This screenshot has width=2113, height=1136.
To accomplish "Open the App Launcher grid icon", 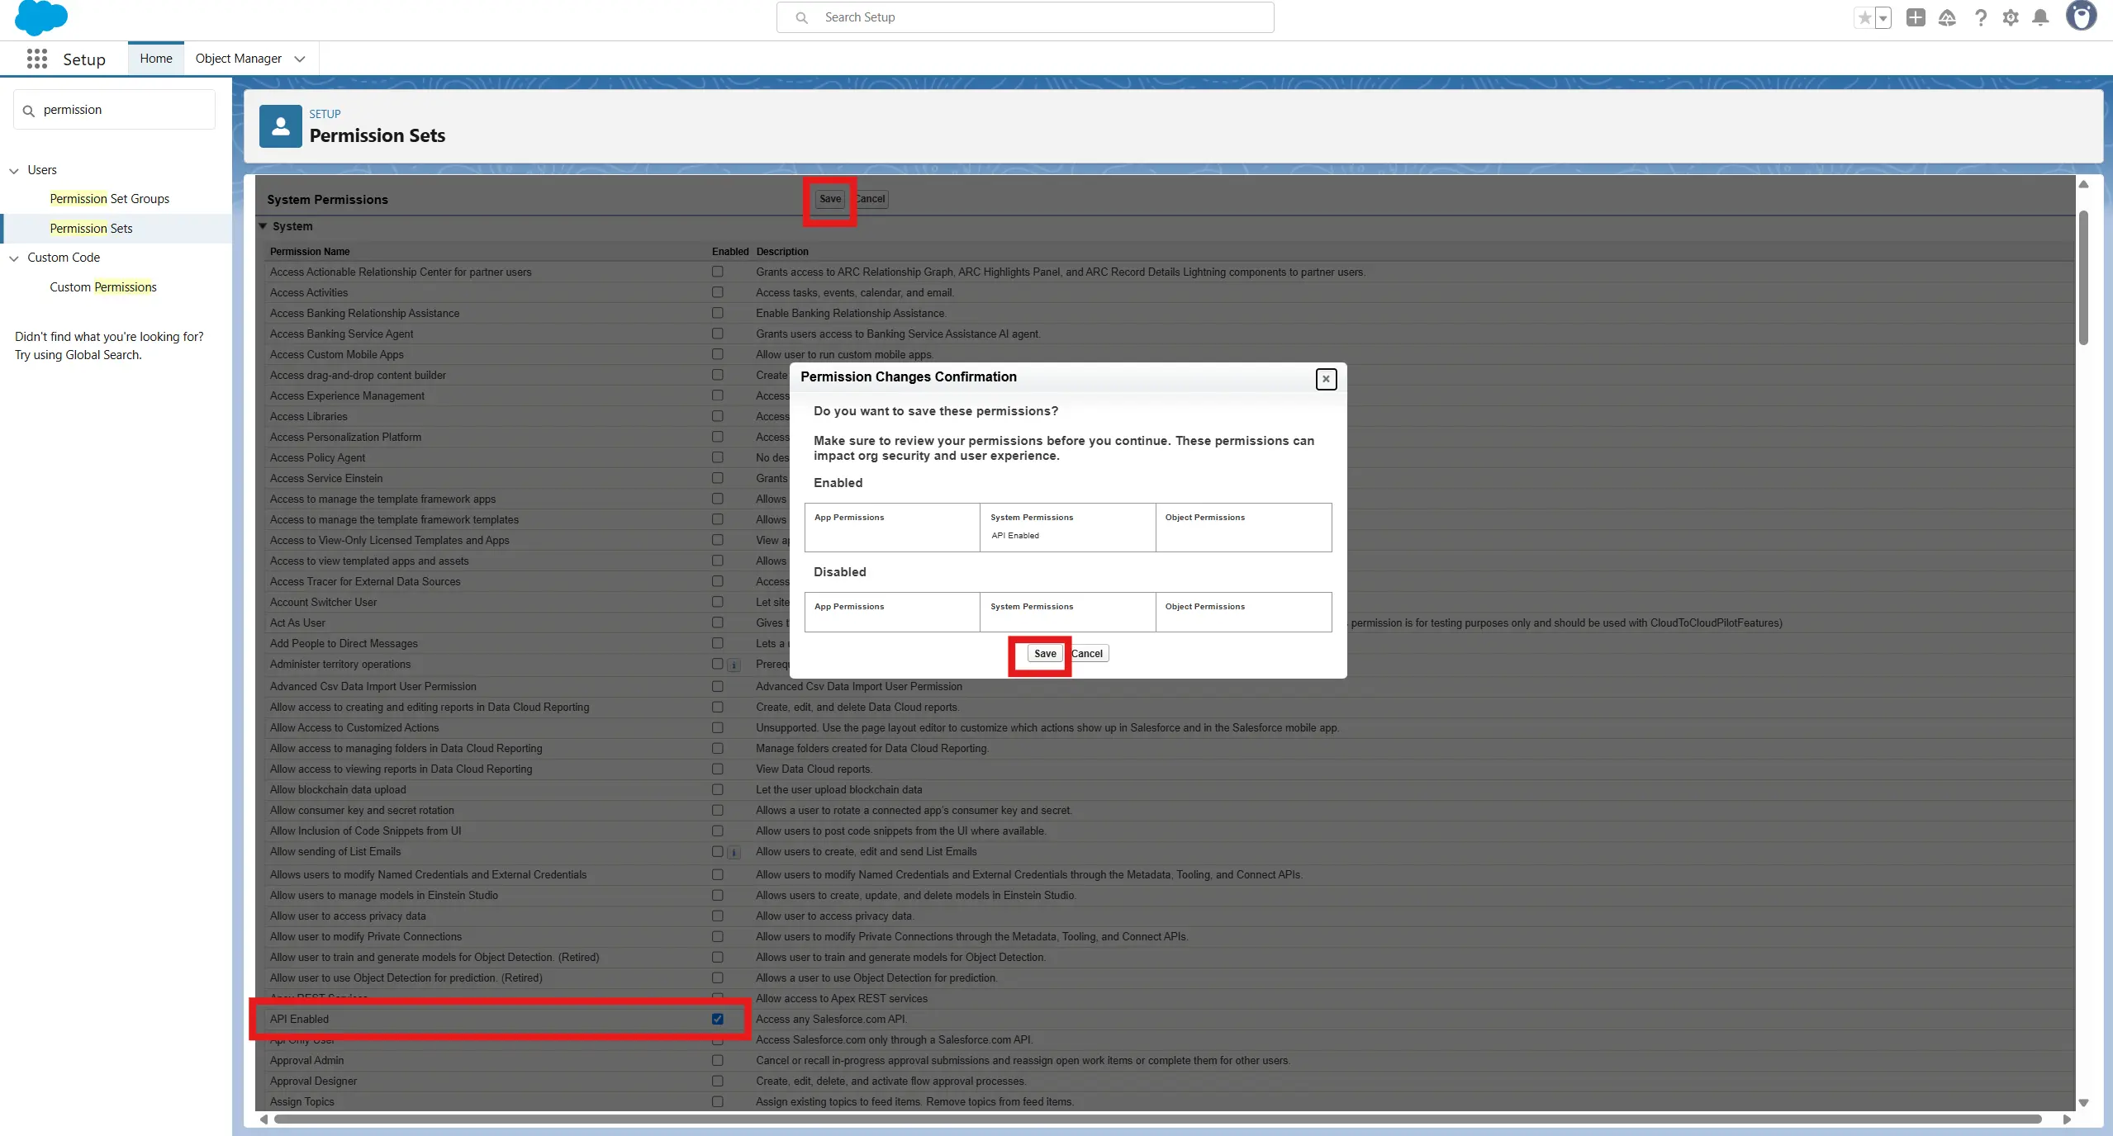I will [36, 59].
